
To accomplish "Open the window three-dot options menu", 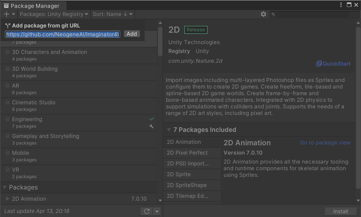I will click(x=341, y=5).
